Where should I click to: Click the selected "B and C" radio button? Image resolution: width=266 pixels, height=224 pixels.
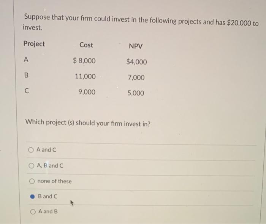(x=32, y=197)
